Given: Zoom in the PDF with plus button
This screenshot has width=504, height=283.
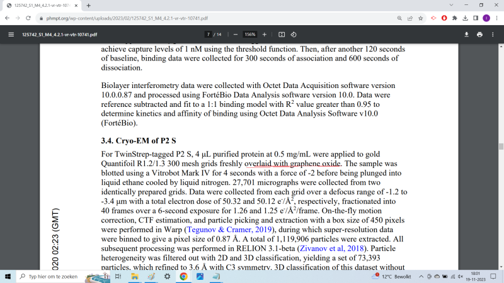Looking at the screenshot, I should click(264, 35).
